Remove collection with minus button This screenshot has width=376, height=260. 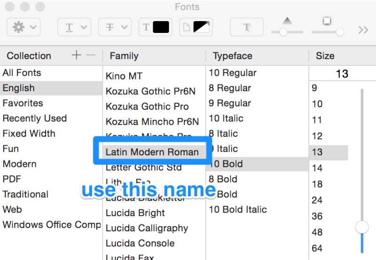pos(91,55)
